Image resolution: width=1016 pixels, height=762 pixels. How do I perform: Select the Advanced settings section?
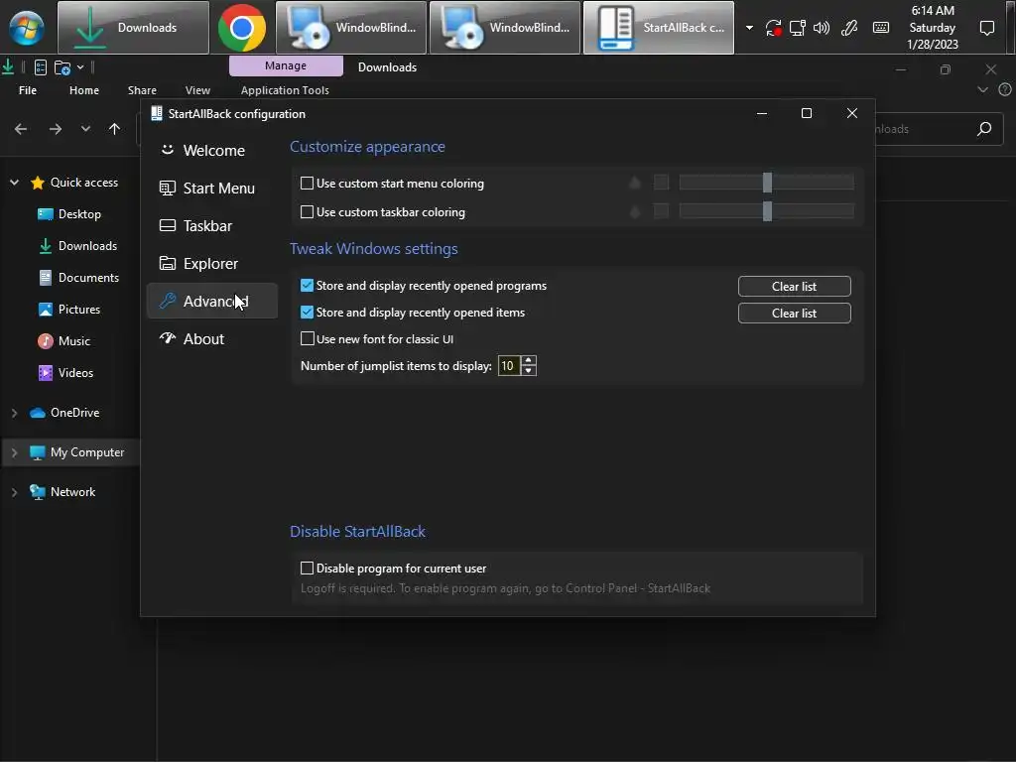coord(212,301)
